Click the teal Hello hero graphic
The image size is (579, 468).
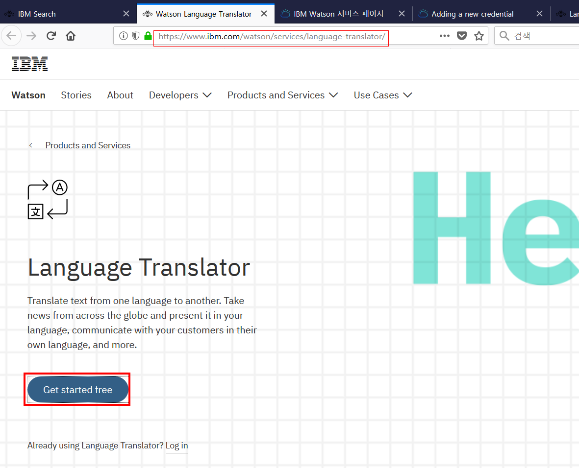click(x=496, y=228)
